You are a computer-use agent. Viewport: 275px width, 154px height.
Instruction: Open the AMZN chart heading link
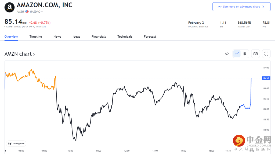tap(20, 54)
